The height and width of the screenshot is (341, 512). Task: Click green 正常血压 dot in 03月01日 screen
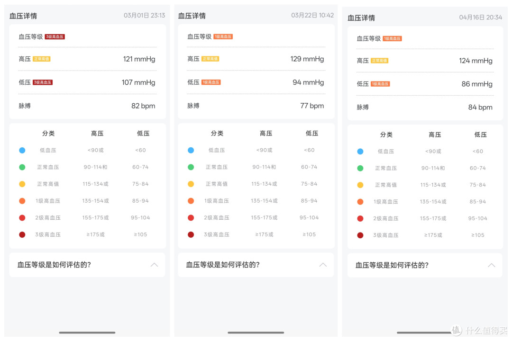tap(22, 167)
